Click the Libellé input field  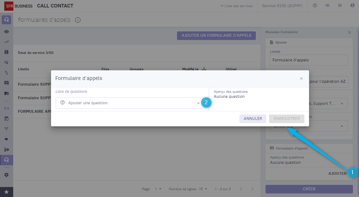pos(309,60)
